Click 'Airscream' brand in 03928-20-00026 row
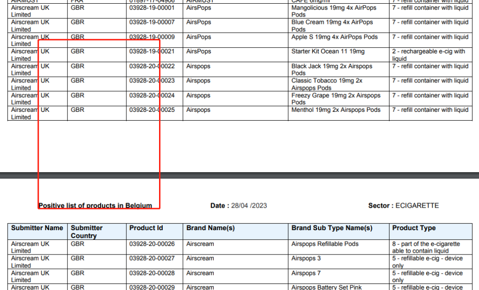The height and width of the screenshot is (290, 479). (x=200, y=244)
